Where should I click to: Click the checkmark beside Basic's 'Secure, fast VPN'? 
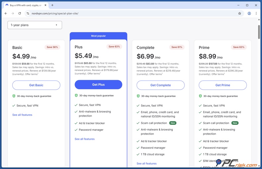click(x=14, y=106)
